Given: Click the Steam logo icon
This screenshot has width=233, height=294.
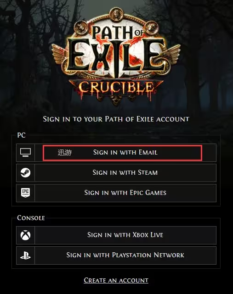Looking at the screenshot, I should pyautogui.click(x=26, y=172).
